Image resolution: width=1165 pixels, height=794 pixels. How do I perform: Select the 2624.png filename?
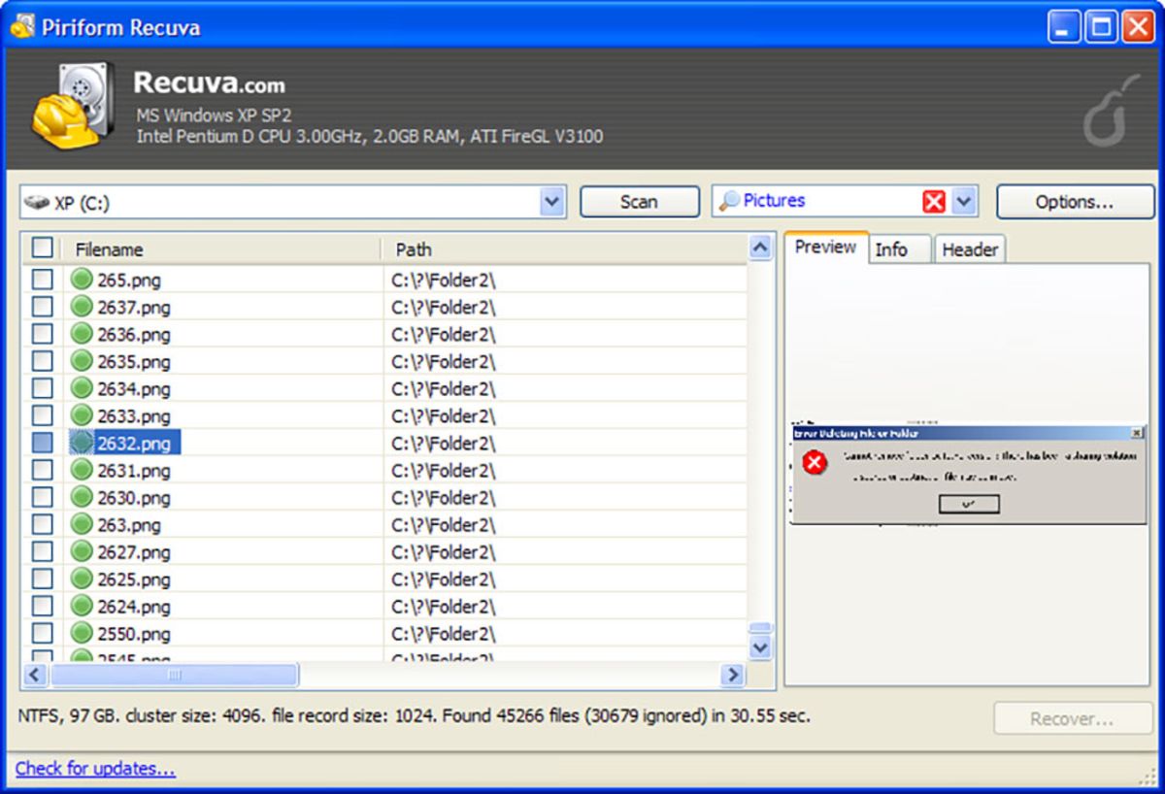coord(134,607)
